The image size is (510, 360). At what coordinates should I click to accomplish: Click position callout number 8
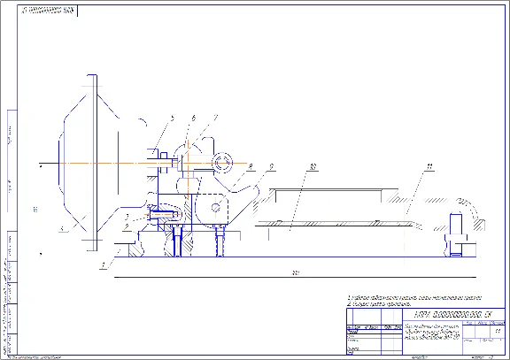[251, 167]
